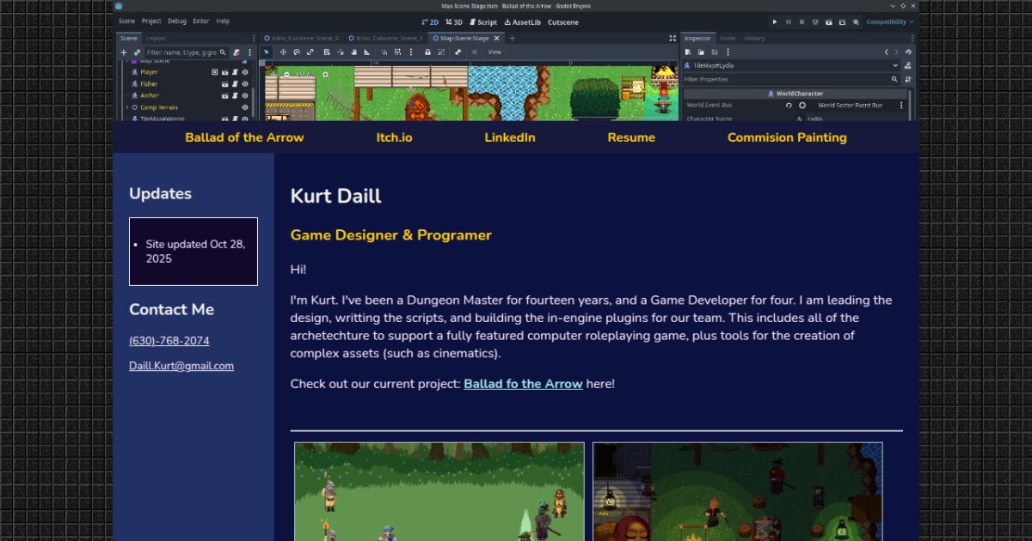Viewport: 1032px width, 541px height.
Task: Toggle visibility of the Player node
Action: pos(245,72)
